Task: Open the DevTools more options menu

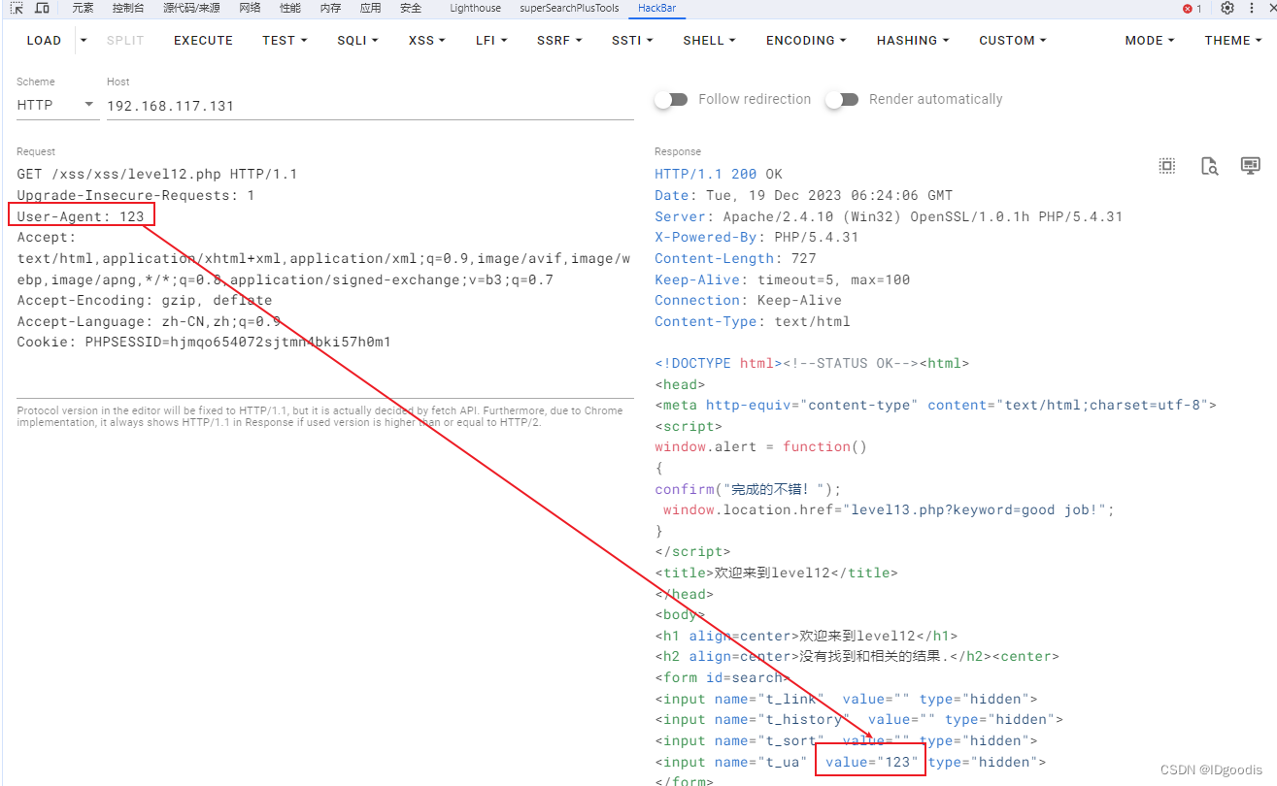Action: [1253, 8]
